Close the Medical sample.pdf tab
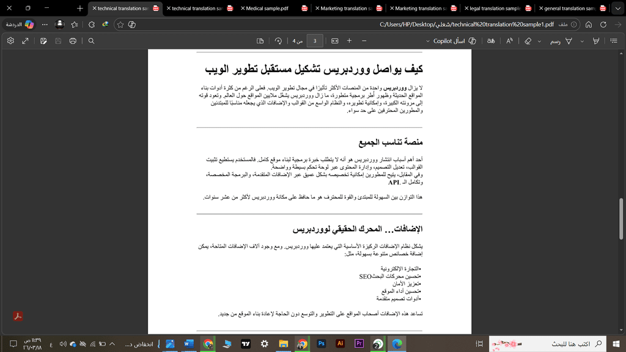The image size is (626, 352). point(242,8)
